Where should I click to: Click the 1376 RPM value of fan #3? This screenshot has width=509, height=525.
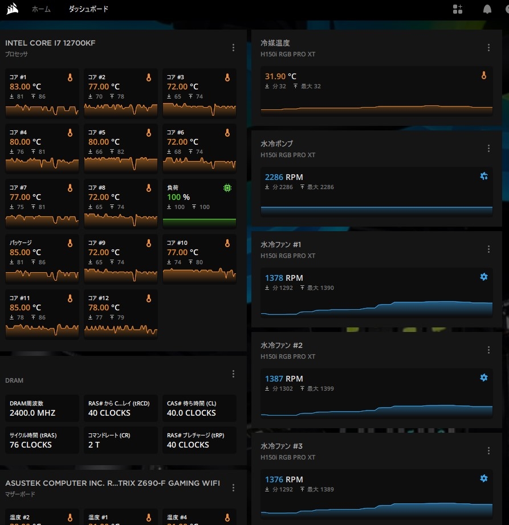point(284,479)
